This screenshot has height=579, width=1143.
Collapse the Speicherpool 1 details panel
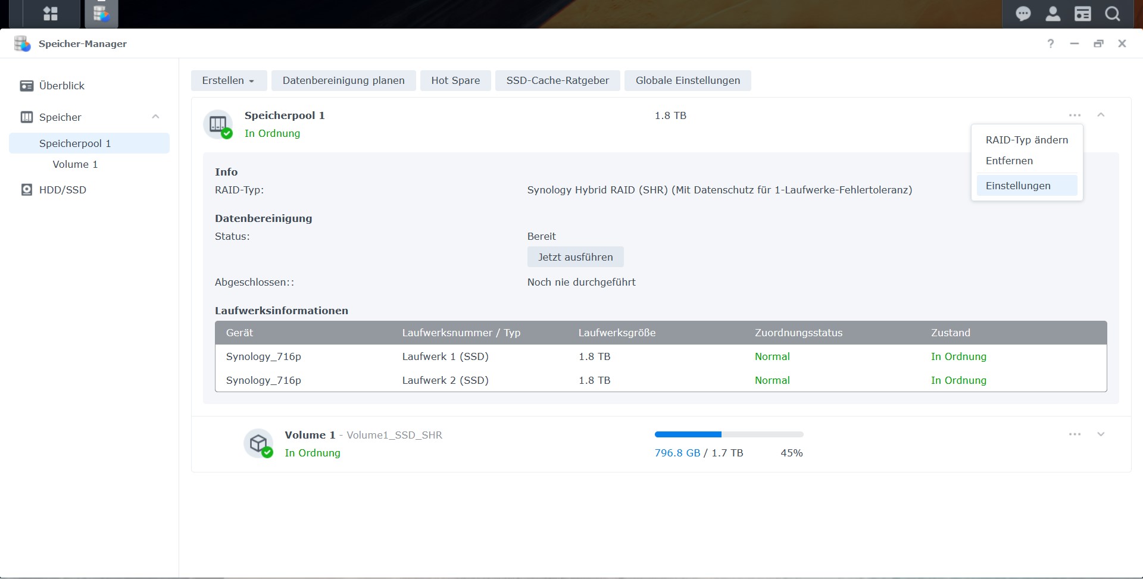[x=1101, y=115]
